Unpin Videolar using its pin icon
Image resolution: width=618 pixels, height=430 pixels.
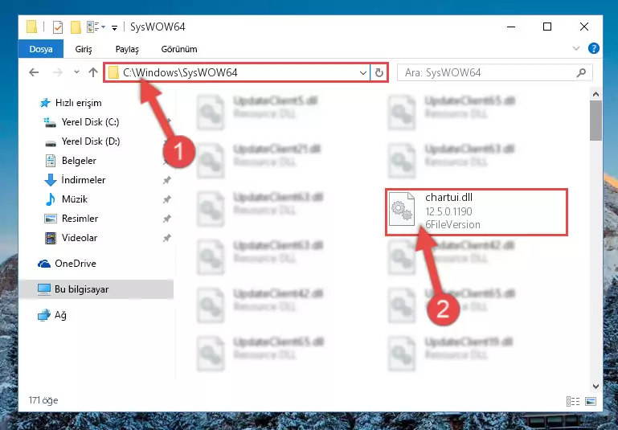click(167, 238)
